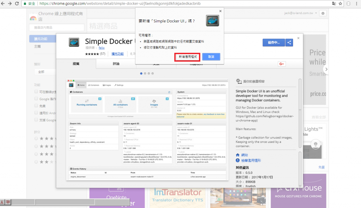Click the address bar URL

(x=120, y=4)
